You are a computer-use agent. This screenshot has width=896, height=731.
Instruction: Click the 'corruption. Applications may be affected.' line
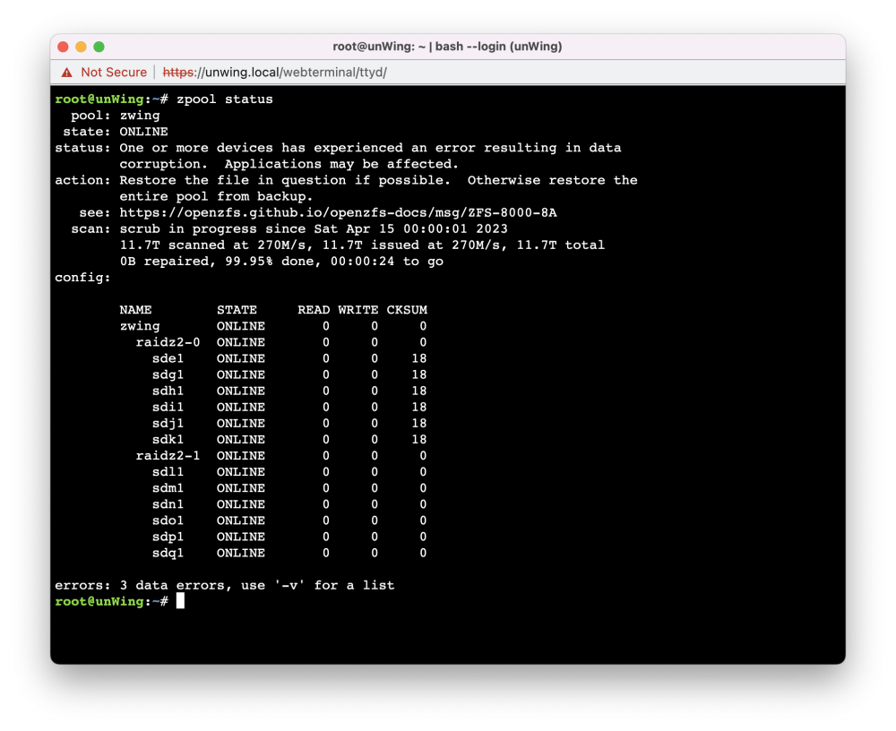(289, 164)
